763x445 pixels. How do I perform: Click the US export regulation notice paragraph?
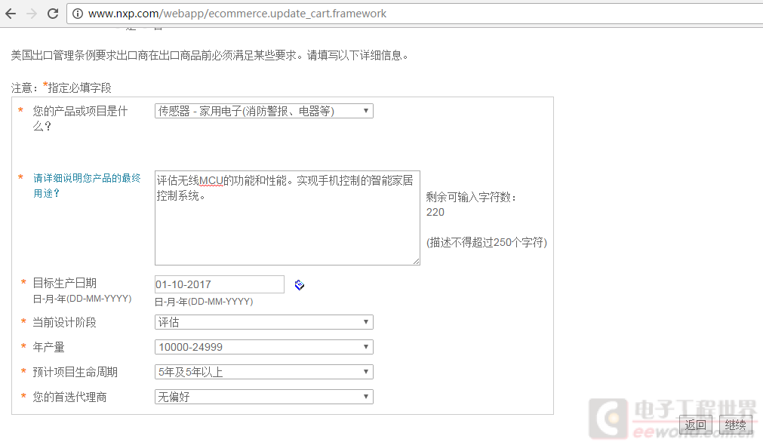tap(209, 56)
